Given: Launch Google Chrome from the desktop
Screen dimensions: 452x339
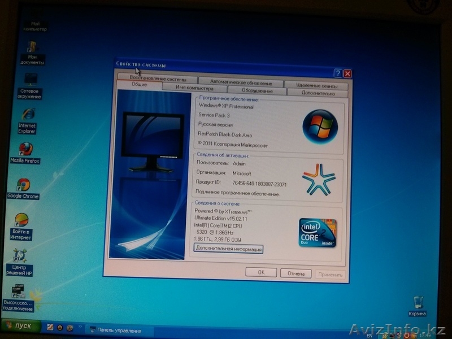Looking at the screenshot, I should coord(23,185).
